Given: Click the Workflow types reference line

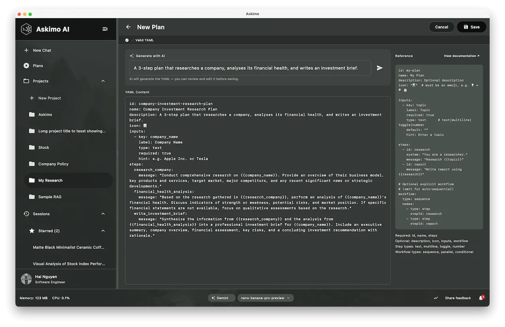Looking at the screenshot, I should pos(434,252).
